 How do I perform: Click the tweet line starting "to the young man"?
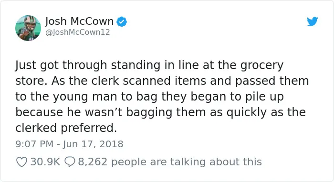coord(149,97)
